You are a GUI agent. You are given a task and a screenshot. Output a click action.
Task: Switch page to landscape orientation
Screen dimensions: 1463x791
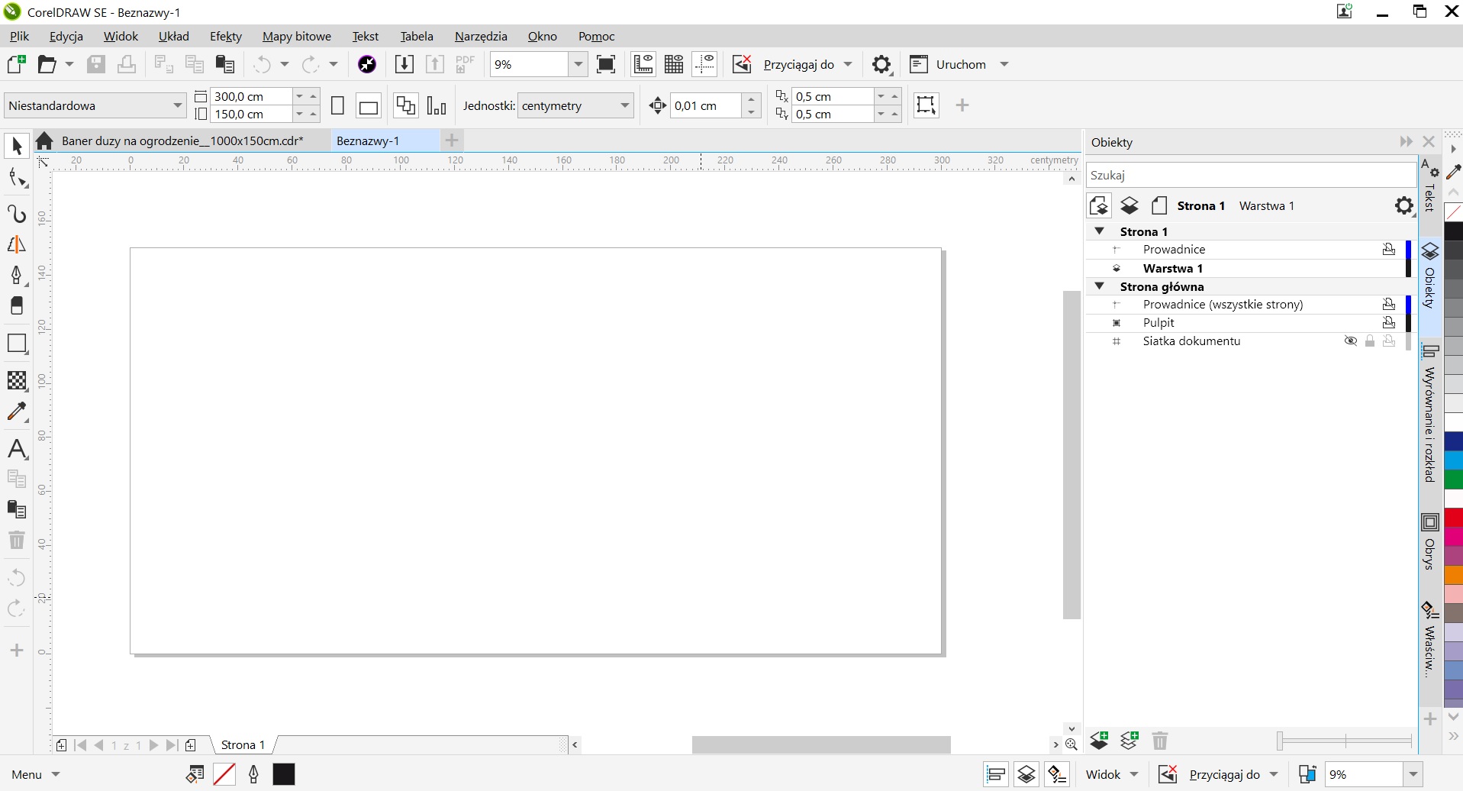(369, 106)
